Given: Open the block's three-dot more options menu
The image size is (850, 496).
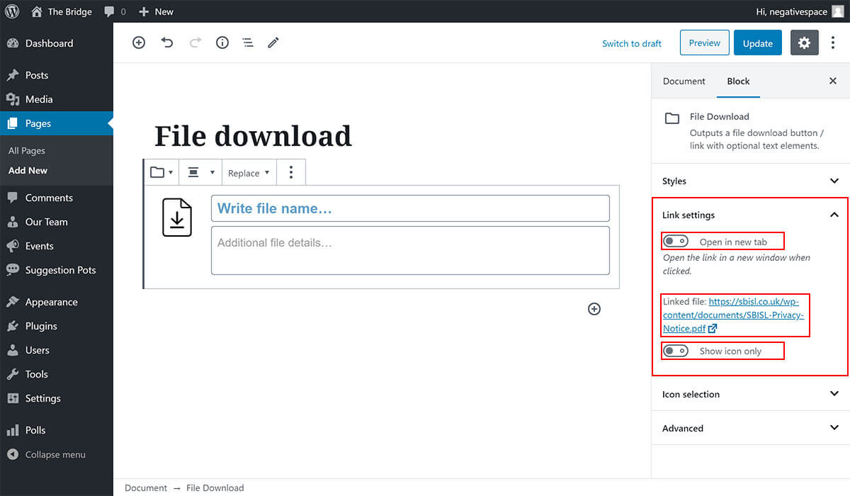Looking at the screenshot, I should [x=291, y=173].
